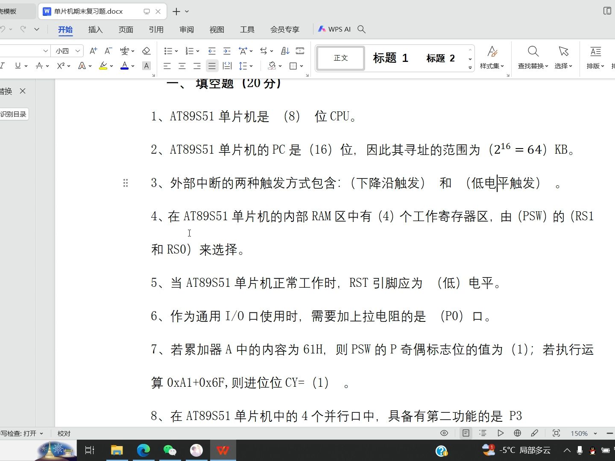Open the phonetic guide dropdown arrow
The height and width of the screenshot is (461, 615).
coord(133,51)
